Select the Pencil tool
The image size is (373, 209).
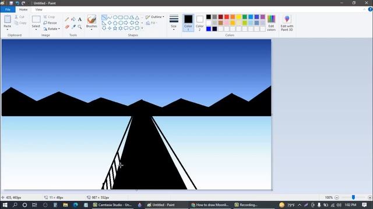(67, 19)
